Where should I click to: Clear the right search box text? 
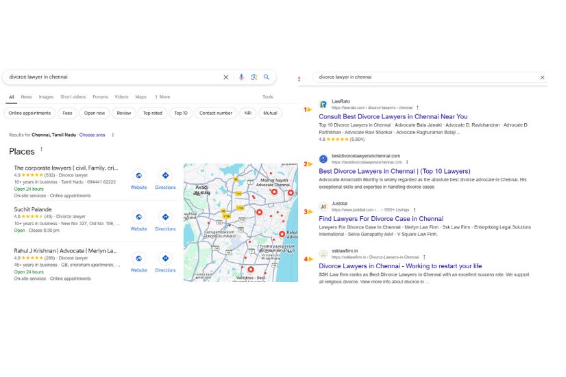pos(542,77)
